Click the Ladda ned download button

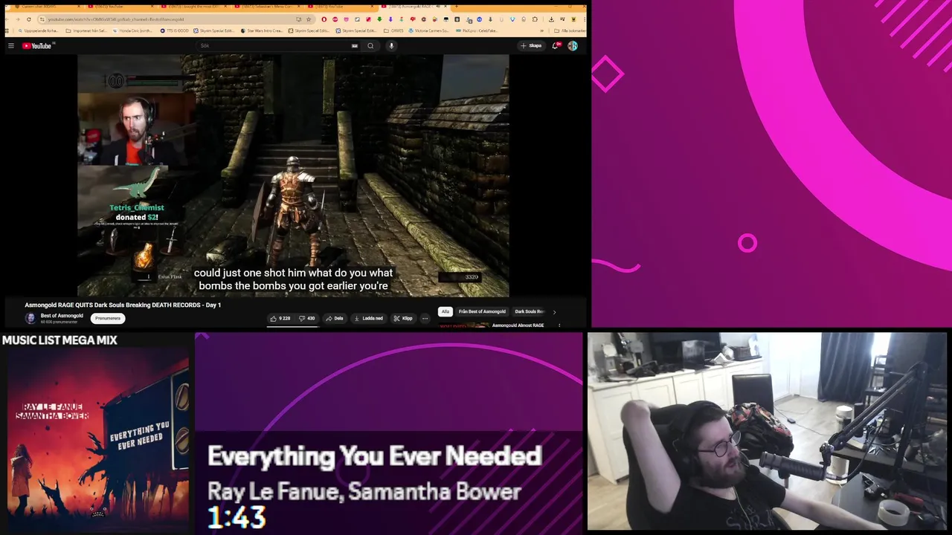tap(368, 318)
